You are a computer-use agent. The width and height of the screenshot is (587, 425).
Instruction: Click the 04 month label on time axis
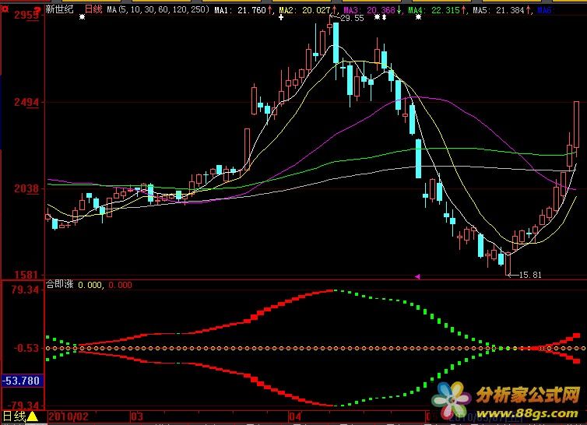tap(295, 416)
